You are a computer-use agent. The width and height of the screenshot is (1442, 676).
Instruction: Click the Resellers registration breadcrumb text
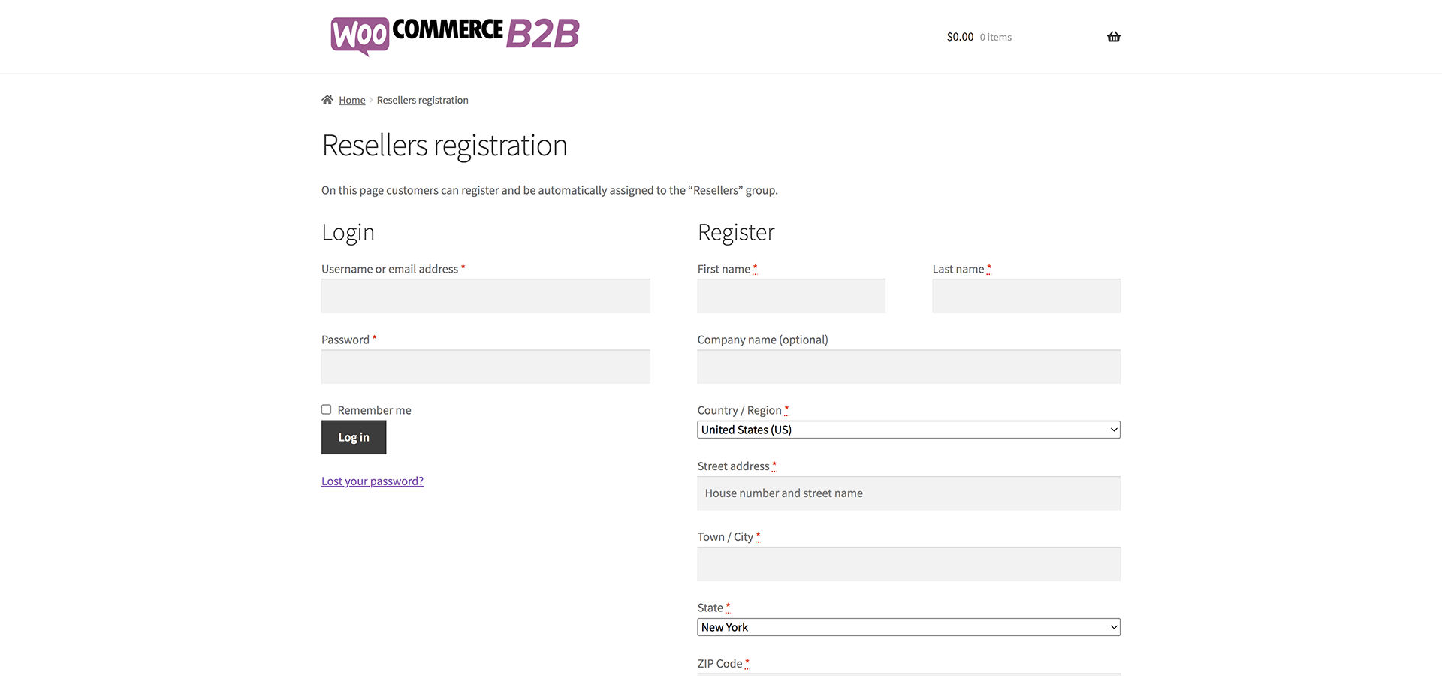422,101
